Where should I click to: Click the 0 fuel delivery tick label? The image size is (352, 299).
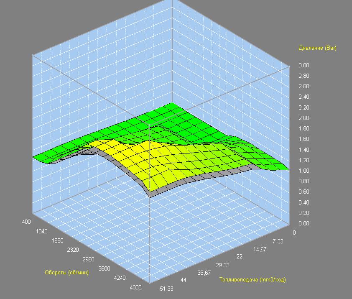click(x=294, y=233)
